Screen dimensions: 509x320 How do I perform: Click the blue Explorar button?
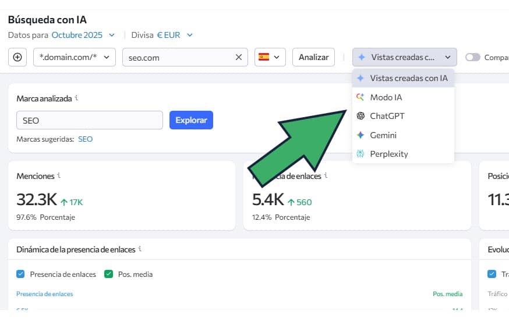[191, 120]
